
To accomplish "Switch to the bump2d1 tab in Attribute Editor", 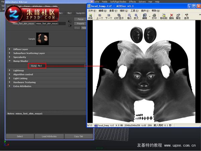I will coord(81,13).
